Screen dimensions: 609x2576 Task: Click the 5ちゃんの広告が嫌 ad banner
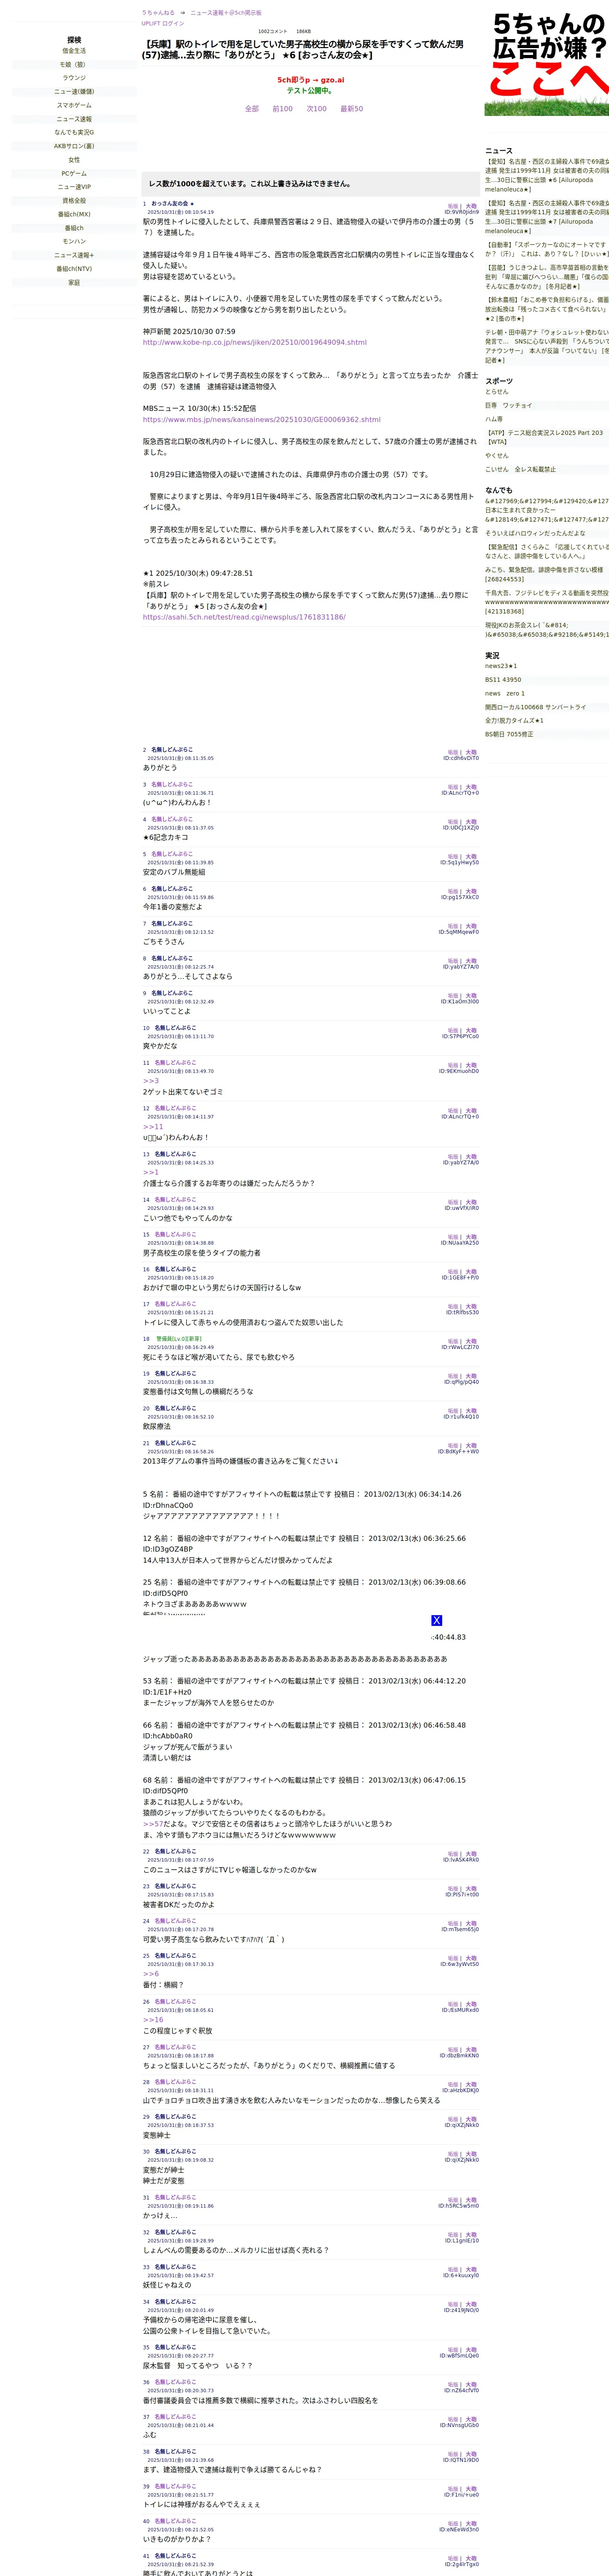pos(547,64)
